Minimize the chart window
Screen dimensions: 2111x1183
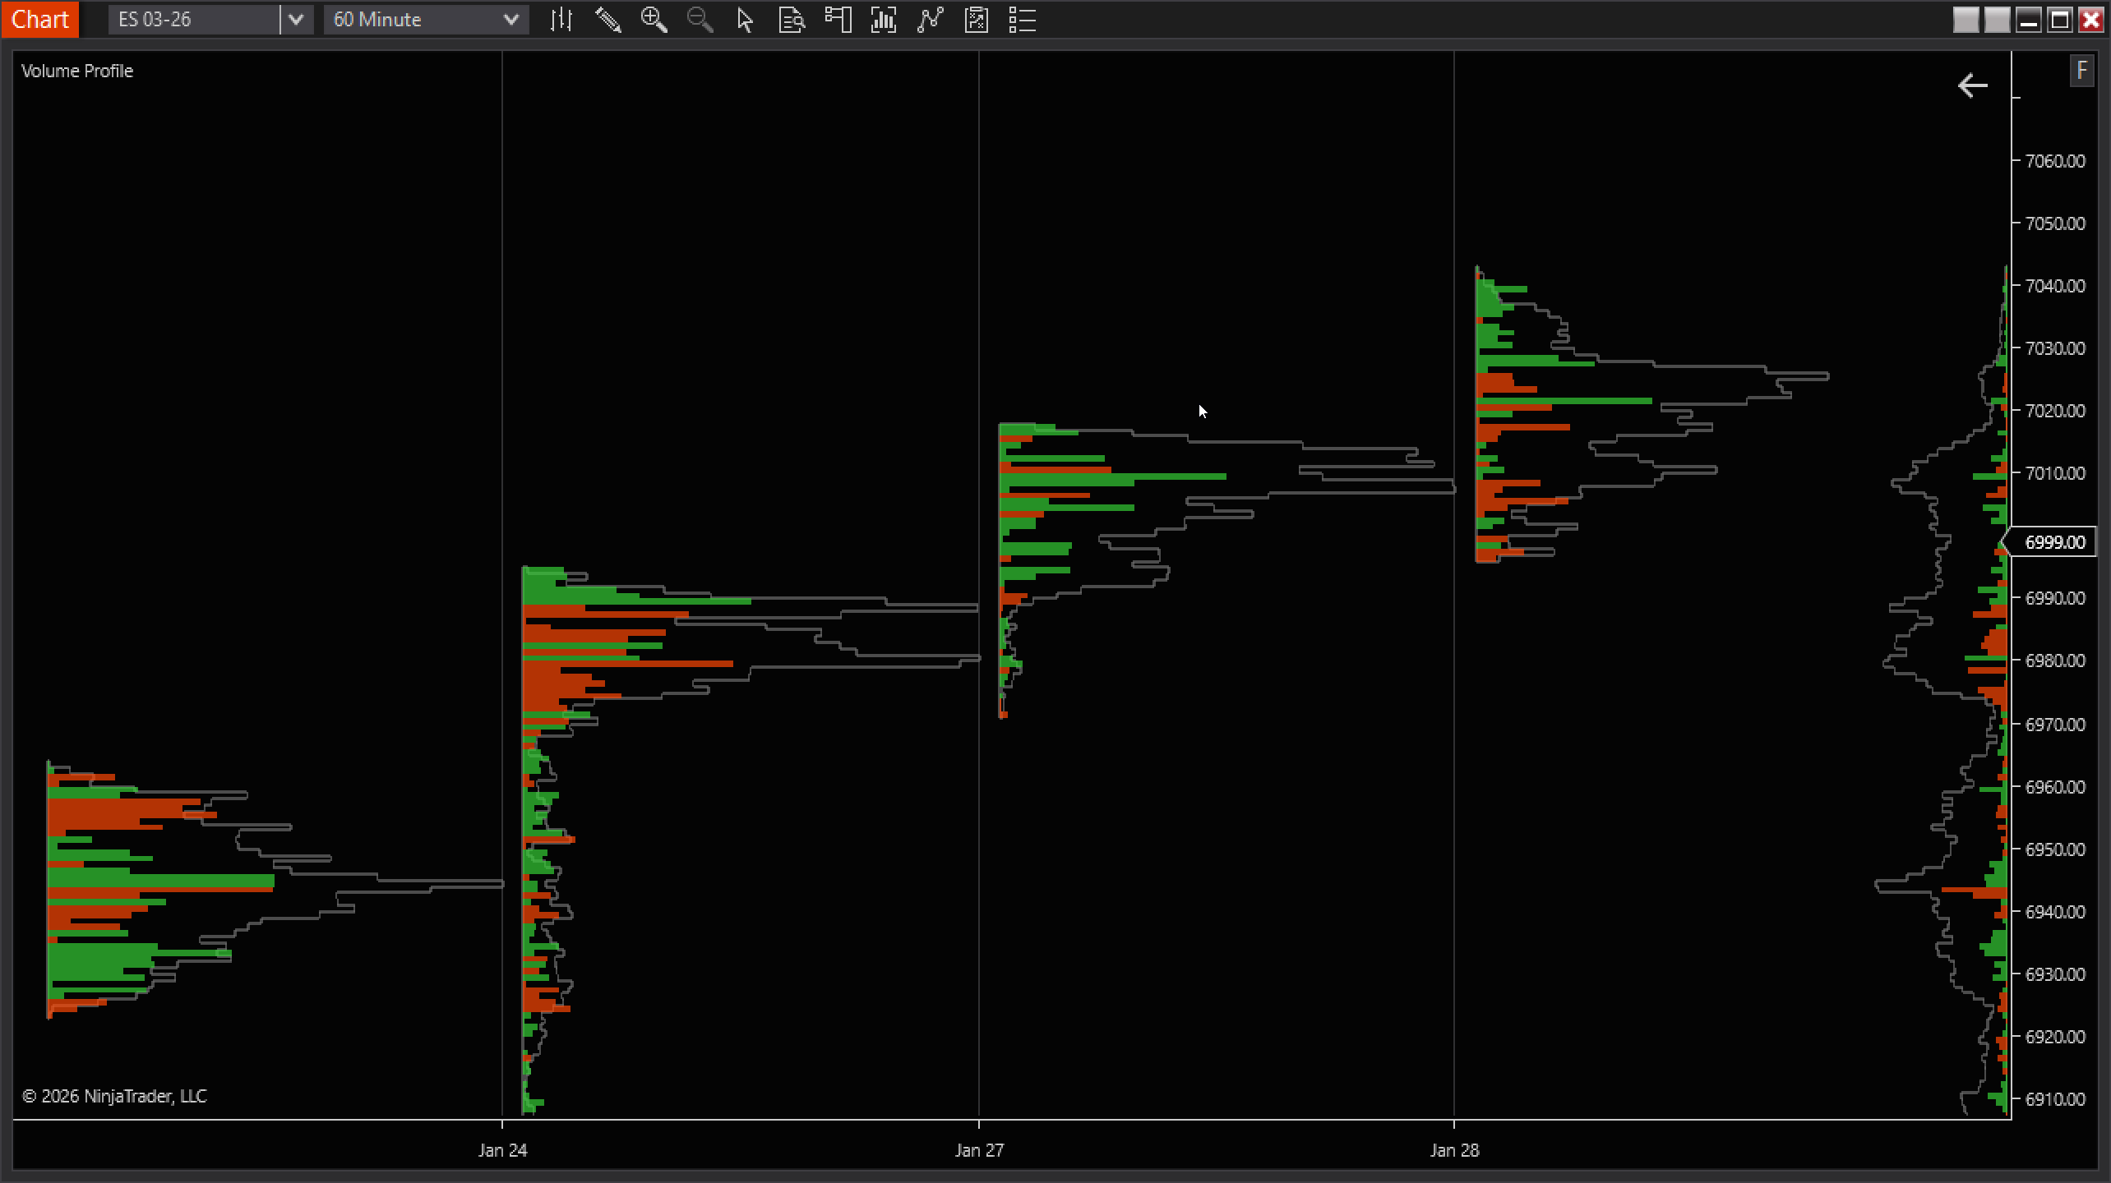point(2028,20)
